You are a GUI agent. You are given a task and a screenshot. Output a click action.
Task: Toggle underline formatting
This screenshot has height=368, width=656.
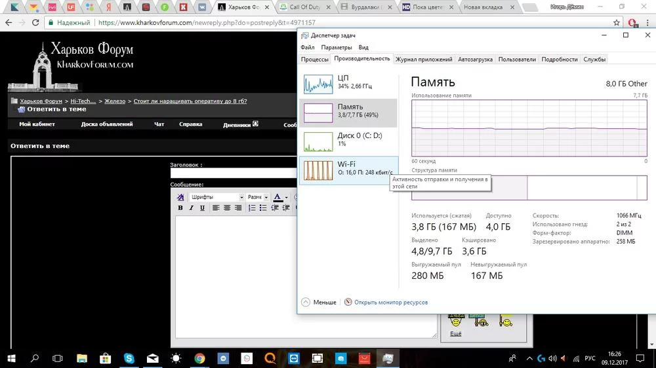pos(202,208)
